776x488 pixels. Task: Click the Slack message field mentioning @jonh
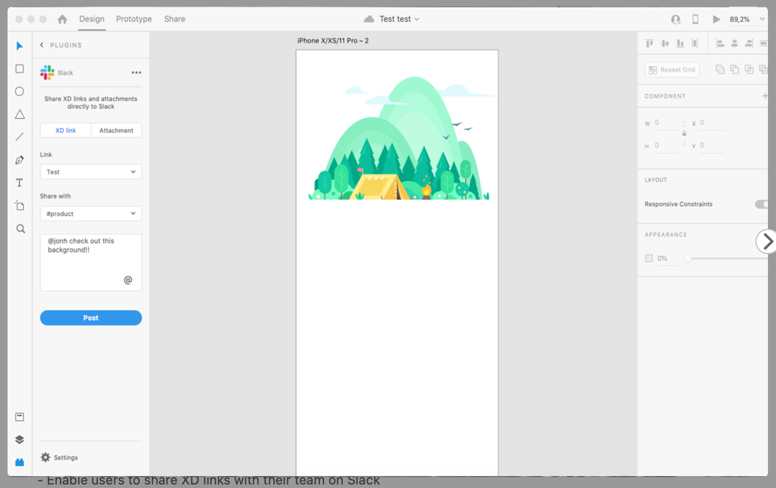click(x=90, y=262)
